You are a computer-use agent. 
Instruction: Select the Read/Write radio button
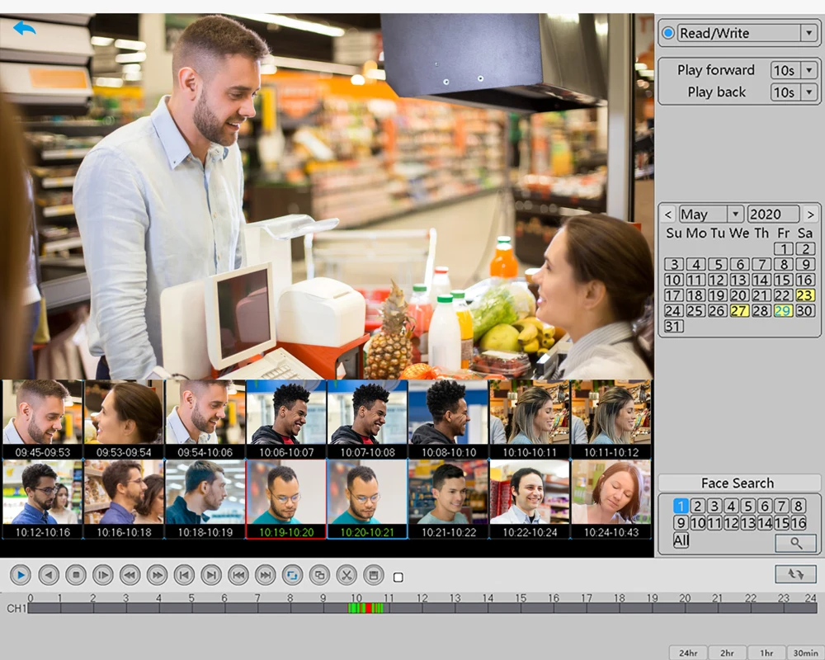(x=668, y=33)
